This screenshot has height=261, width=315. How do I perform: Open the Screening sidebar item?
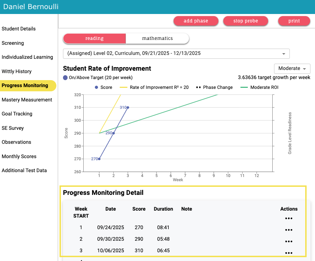click(13, 43)
